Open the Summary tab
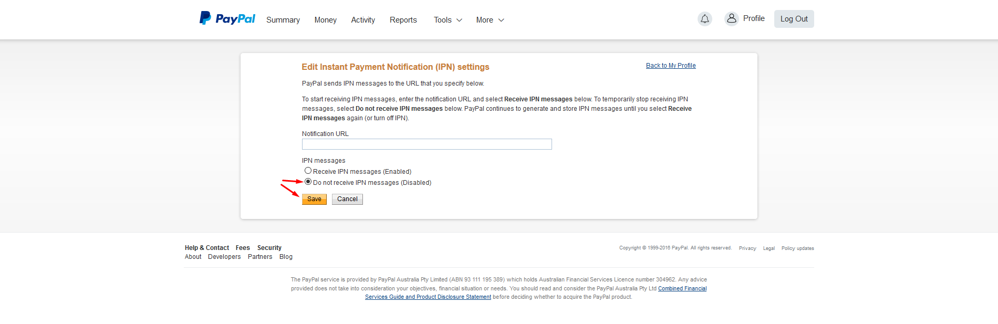Viewport: 998px width, 324px height. [x=283, y=20]
